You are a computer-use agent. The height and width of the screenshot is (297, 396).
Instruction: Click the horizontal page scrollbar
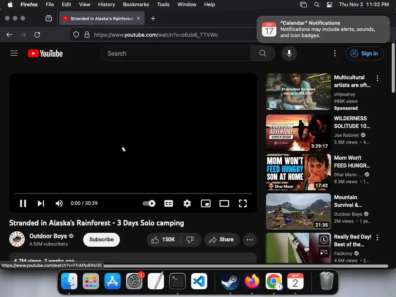pos(245,266)
